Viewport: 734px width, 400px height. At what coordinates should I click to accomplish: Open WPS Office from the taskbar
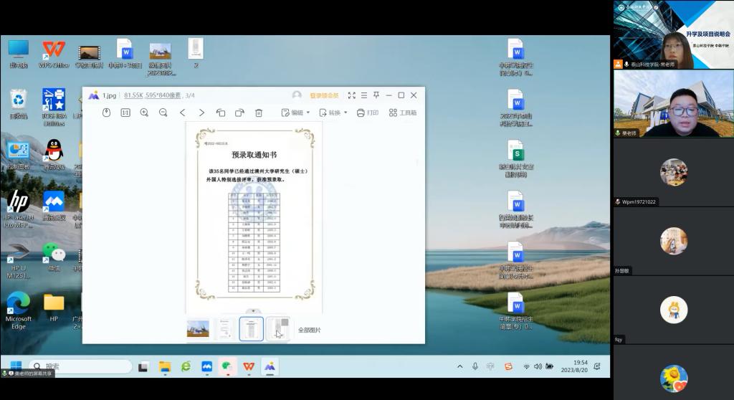click(x=249, y=366)
